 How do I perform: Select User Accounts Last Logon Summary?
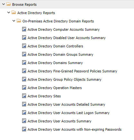tap(68, 113)
